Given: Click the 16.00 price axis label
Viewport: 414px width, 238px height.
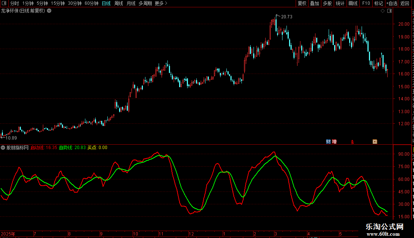Looking at the screenshot, I should point(404,74).
